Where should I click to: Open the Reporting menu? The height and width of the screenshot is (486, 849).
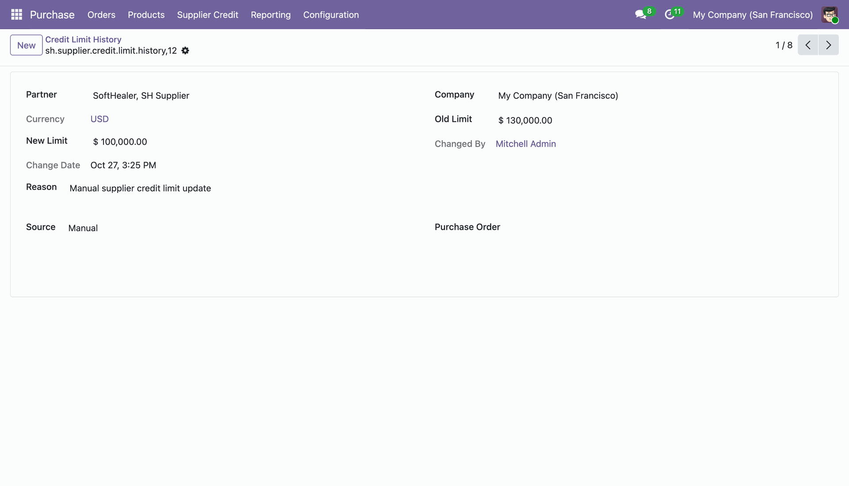click(x=271, y=15)
